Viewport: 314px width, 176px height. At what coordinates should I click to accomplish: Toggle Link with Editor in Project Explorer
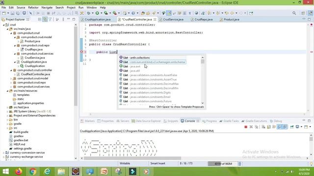point(45,20)
